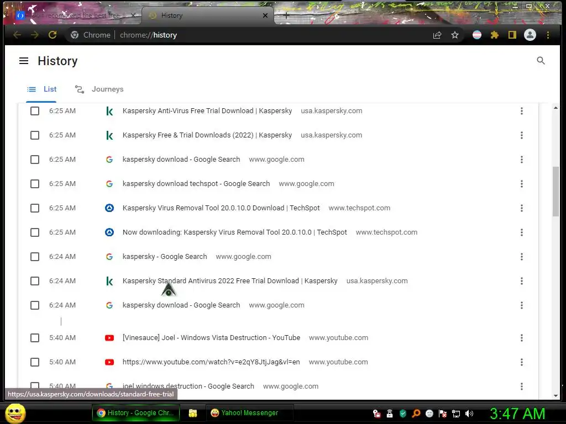Click the YouTube favicon for Vinesauce entry

click(x=109, y=338)
